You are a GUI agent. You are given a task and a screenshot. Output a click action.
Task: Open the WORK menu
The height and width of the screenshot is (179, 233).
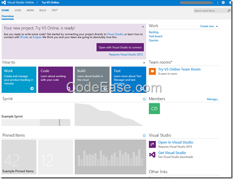[30, 10]
